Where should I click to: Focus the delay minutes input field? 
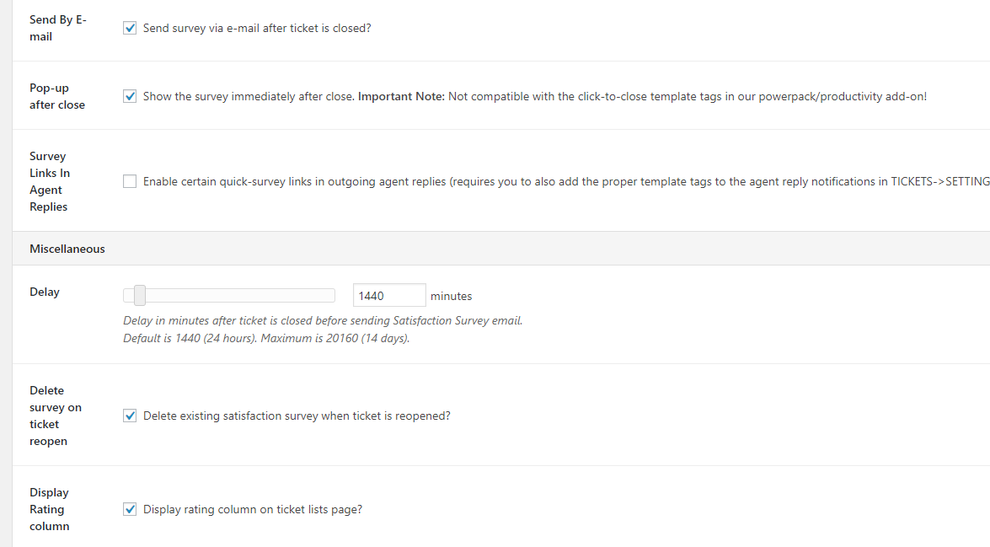pos(389,296)
